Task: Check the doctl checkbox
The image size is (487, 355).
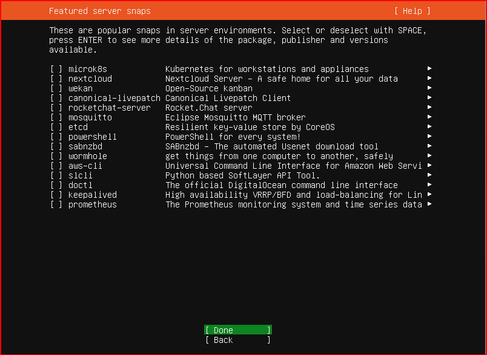Action: pos(56,185)
